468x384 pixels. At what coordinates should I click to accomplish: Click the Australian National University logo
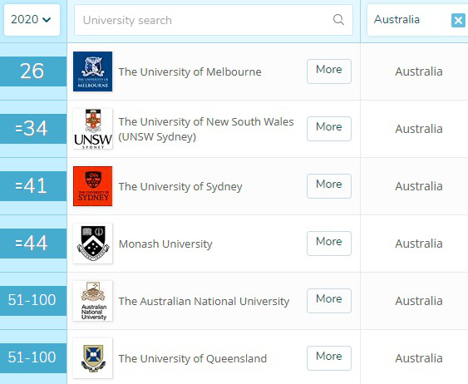point(93,301)
